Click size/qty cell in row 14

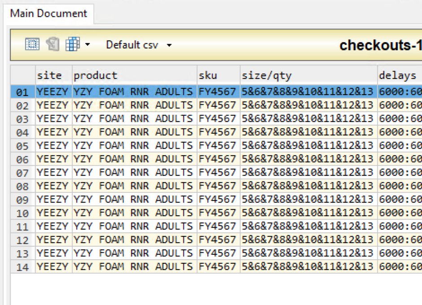(x=309, y=266)
